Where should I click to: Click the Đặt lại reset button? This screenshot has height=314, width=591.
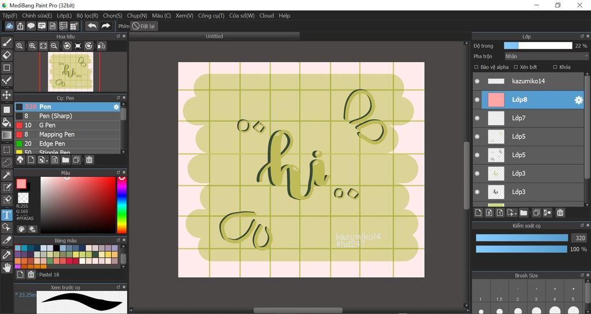pyautogui.click(x=144, y=26)
